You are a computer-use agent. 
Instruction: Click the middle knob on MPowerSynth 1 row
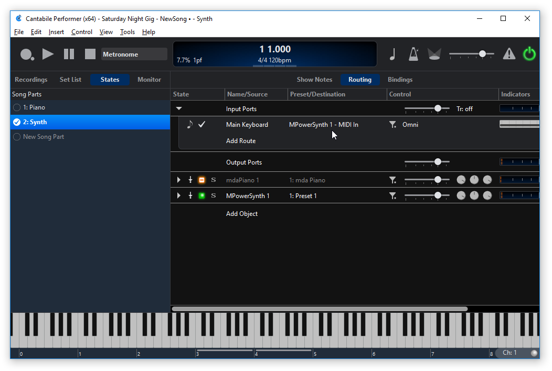click(x=474, y=195)
